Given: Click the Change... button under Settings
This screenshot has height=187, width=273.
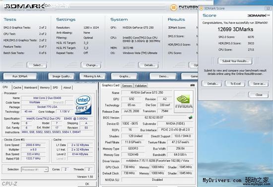Looking at the screenshot, I should click(x=91, y=65).
